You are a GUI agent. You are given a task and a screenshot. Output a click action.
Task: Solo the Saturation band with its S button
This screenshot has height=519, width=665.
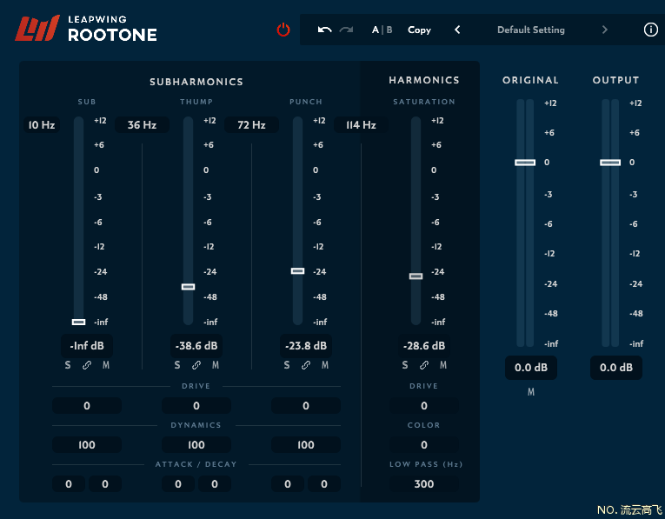(x=405, y=365)
